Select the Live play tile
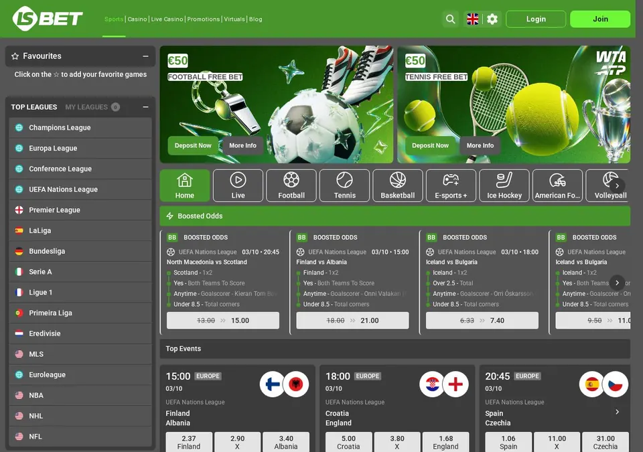Viewport: 643px width, 452px height. [x=238, y=185]
